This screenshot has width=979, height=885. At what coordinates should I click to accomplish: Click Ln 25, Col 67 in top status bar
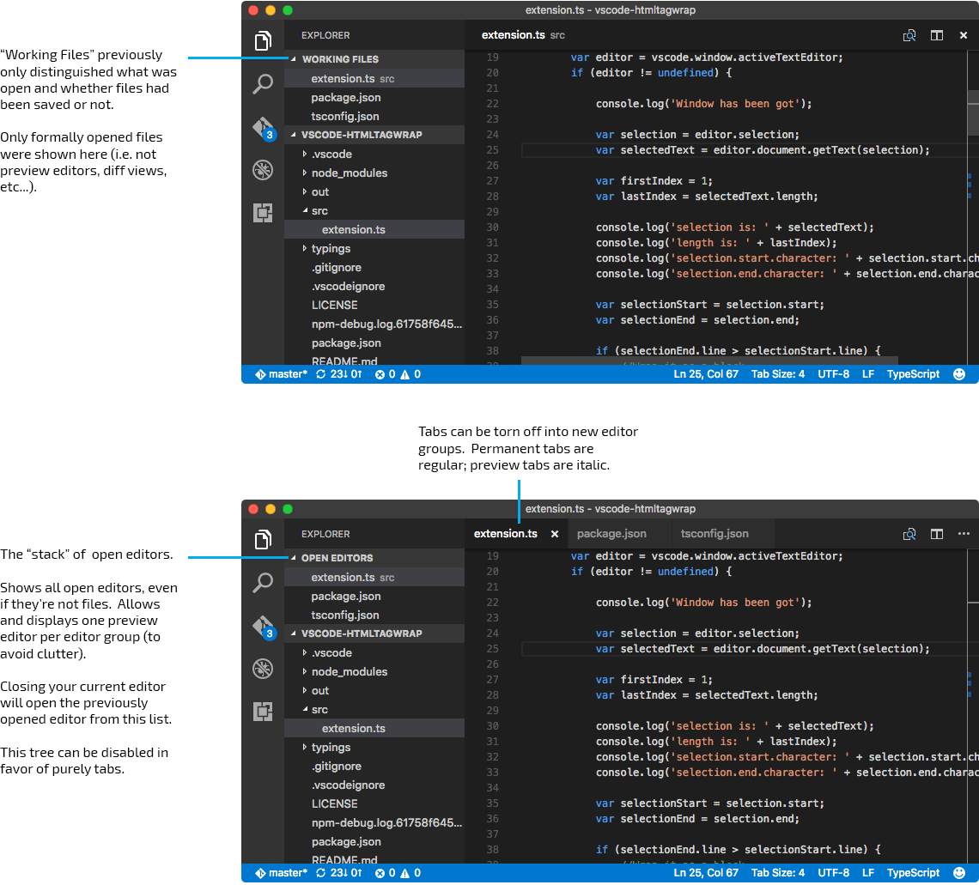pyautogui.click(x=706, y=374)
